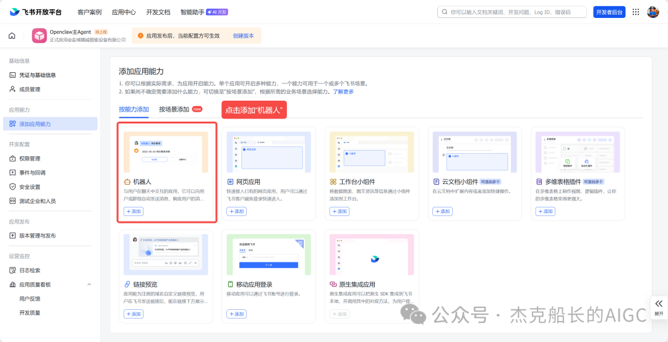Image resolution: width=668 pixels, height=342 pixels.
Task: Click the 原生集成应用 preview thumbnail
Action: (x=372, y=254)
